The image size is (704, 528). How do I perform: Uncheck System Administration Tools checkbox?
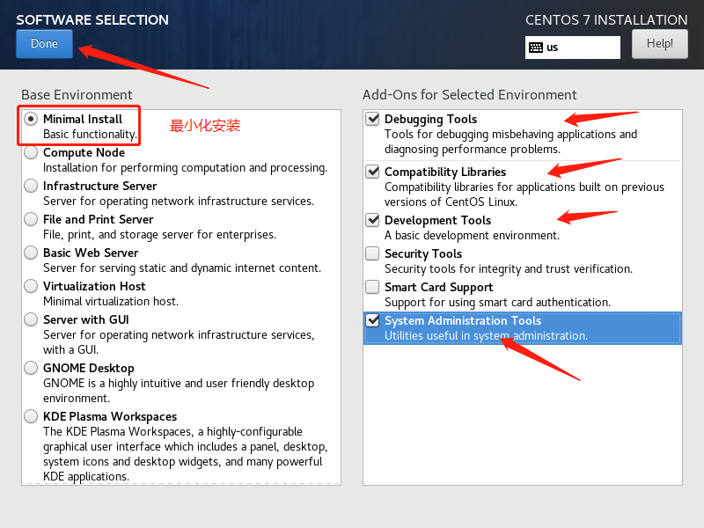372,320
